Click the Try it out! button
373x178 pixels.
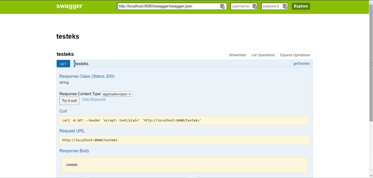[69, 101]
